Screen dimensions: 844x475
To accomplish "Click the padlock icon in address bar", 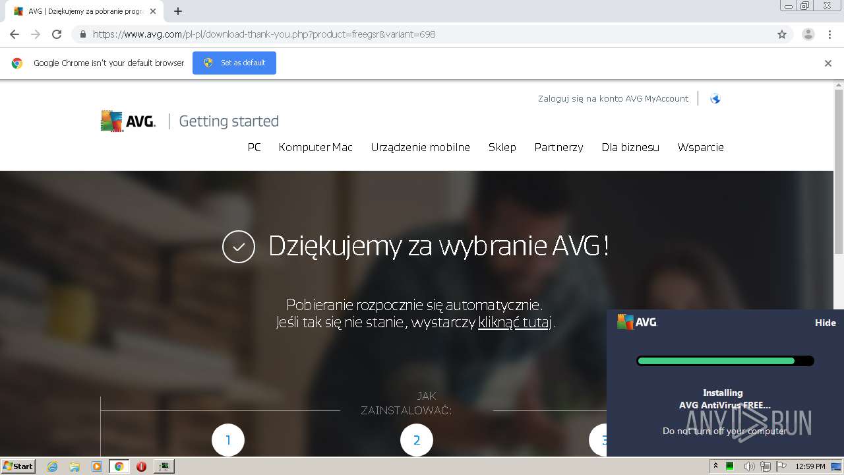I will pos(82,34).
